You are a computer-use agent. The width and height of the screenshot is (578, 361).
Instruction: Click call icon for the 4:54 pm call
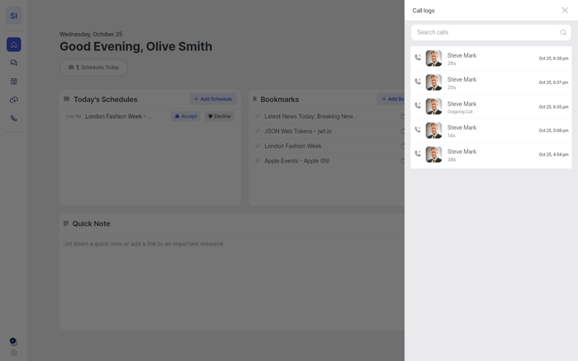(418, 153)
